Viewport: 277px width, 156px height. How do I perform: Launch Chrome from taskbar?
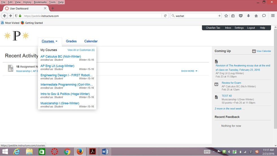67,151
